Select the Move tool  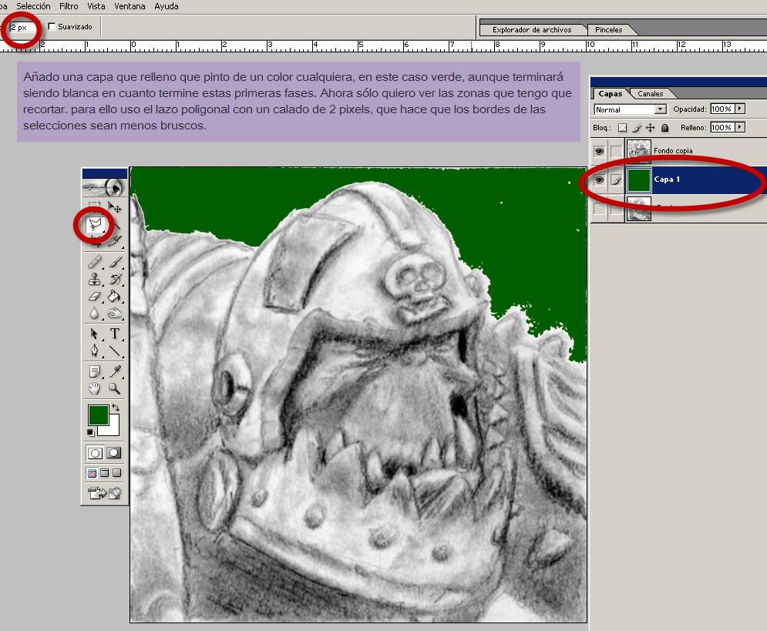click(x=114, y=207)
